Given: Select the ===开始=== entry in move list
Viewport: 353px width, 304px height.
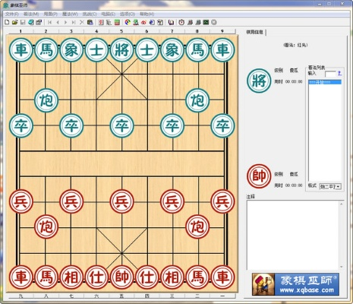Looking at the screenshot, I should point(325,82).
